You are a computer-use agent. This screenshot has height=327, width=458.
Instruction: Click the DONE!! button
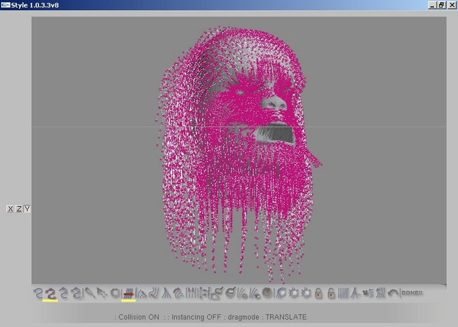(x=412, y=293)
